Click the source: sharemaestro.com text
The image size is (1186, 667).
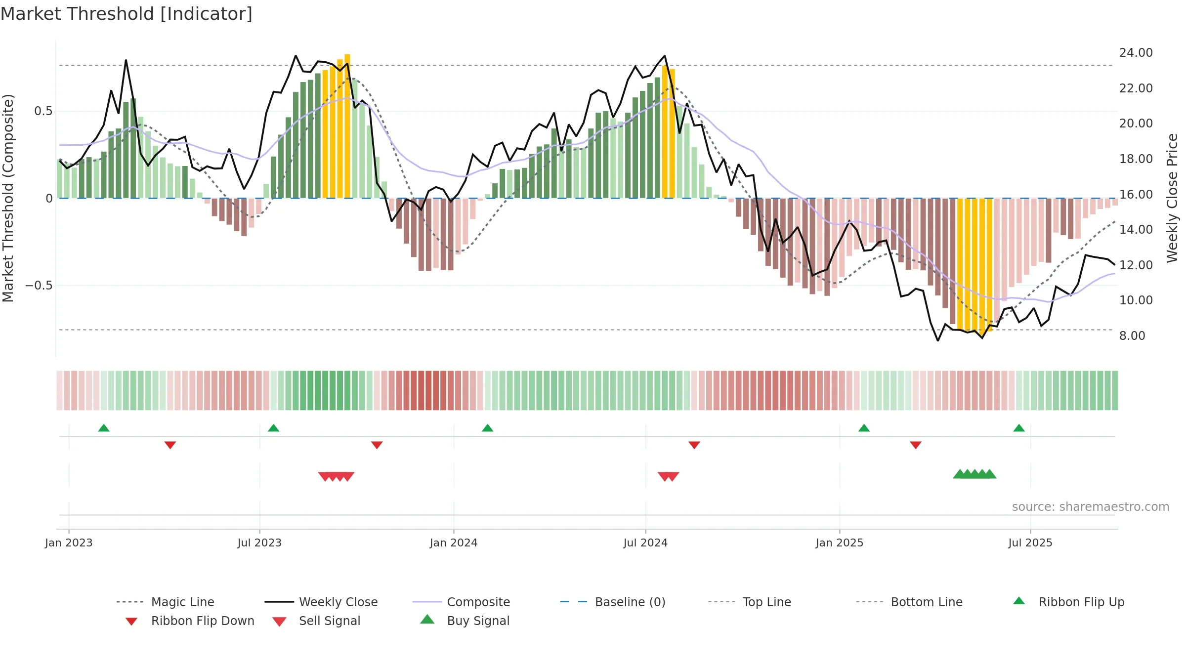1091,507
